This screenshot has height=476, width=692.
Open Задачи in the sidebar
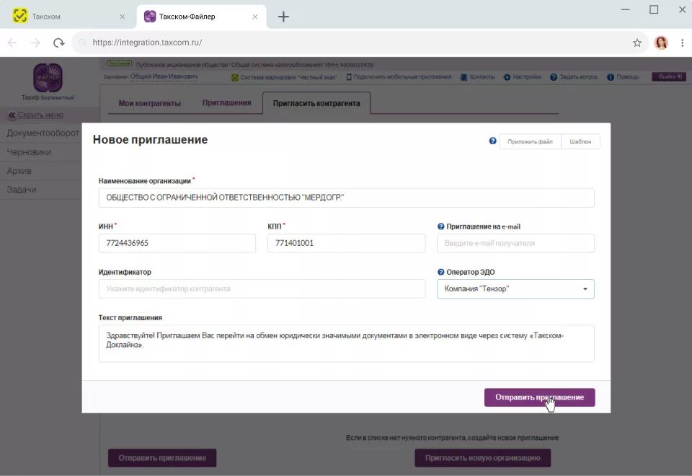(x=21, y=190)
